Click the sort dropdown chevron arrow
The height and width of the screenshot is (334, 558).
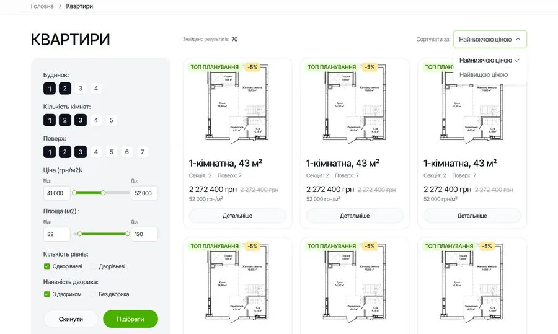pos(518,39)
